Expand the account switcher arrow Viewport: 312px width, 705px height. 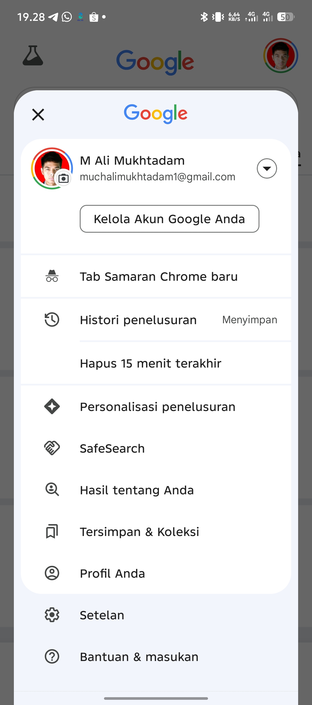(x=267, y=168)
